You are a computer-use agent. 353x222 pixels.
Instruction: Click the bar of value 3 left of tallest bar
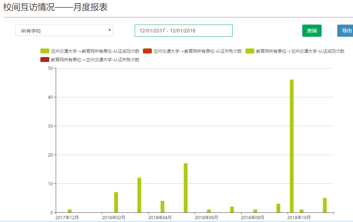click(x=278, y=208)
